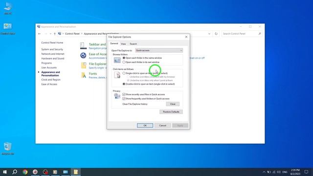
Task: Open recent locations dropdown beside the forward arrow
Action: (50, 34)
